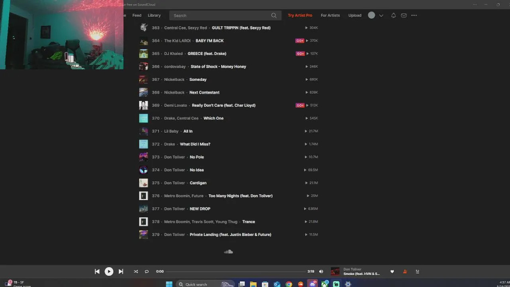Screen dimensions: 510x287
Task: Open Task View on taskbar
Action: (x=242, y=284)
